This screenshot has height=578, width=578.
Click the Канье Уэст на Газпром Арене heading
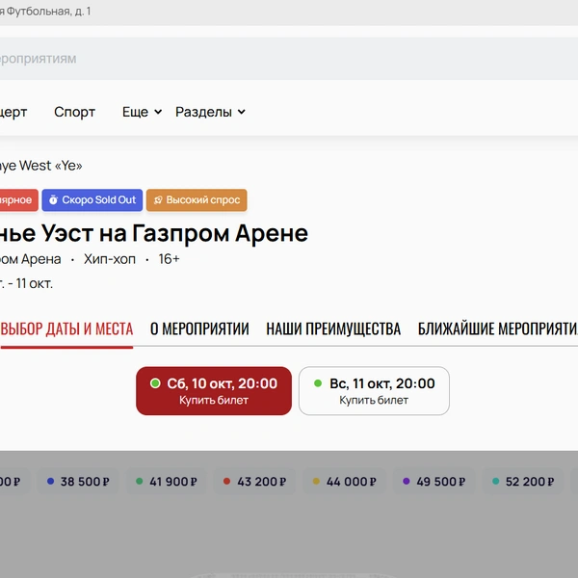click(x=154, y=233)
